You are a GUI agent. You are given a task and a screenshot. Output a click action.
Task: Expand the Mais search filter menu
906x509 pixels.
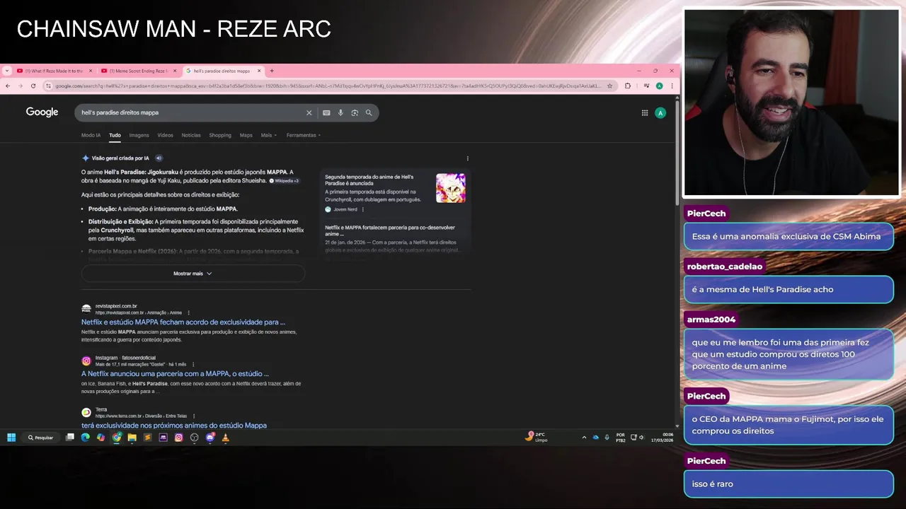coord(268,135)
